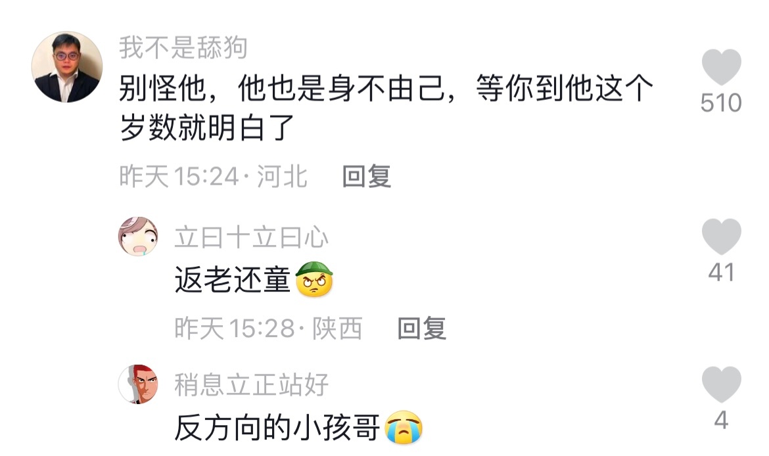
Task: Open username 我不是舔狗
Action: 183,47
